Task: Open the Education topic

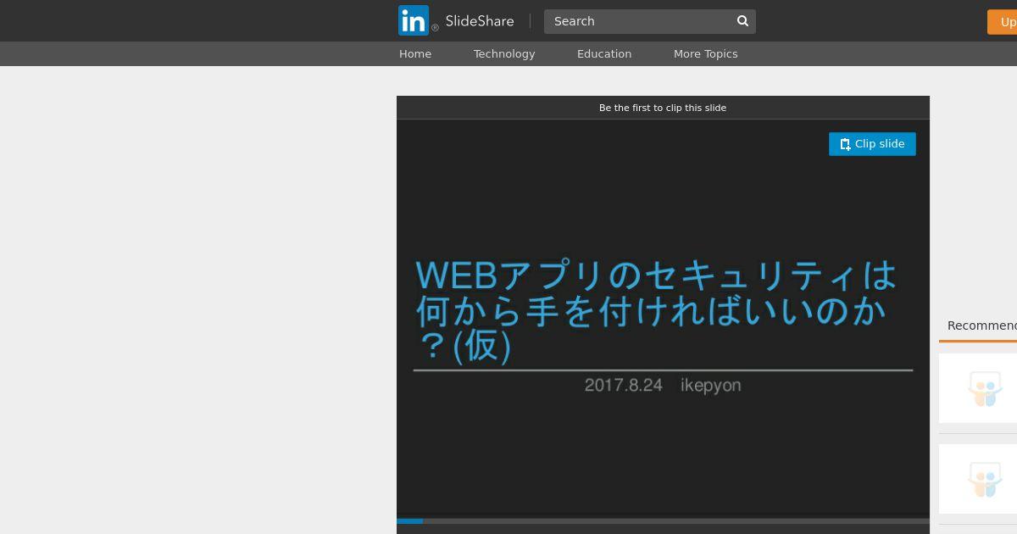Action: pyautogui.click(x=604, y=53)
